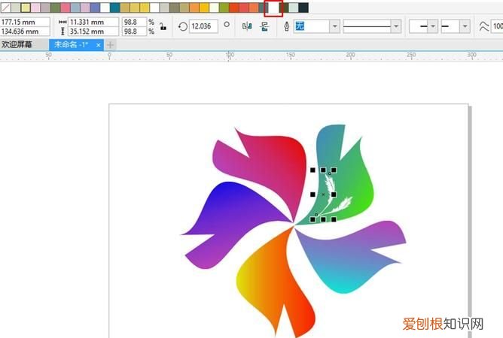Screen dimensions: 503x338
Task: Click the rotation angle icon
Action: (x=182, y=26)
